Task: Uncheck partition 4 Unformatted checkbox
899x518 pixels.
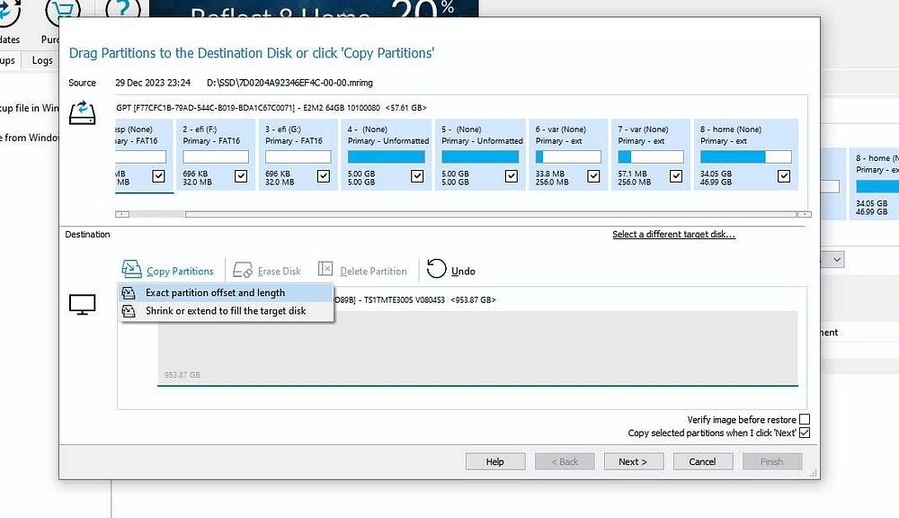Action: [x=417, y=176]
